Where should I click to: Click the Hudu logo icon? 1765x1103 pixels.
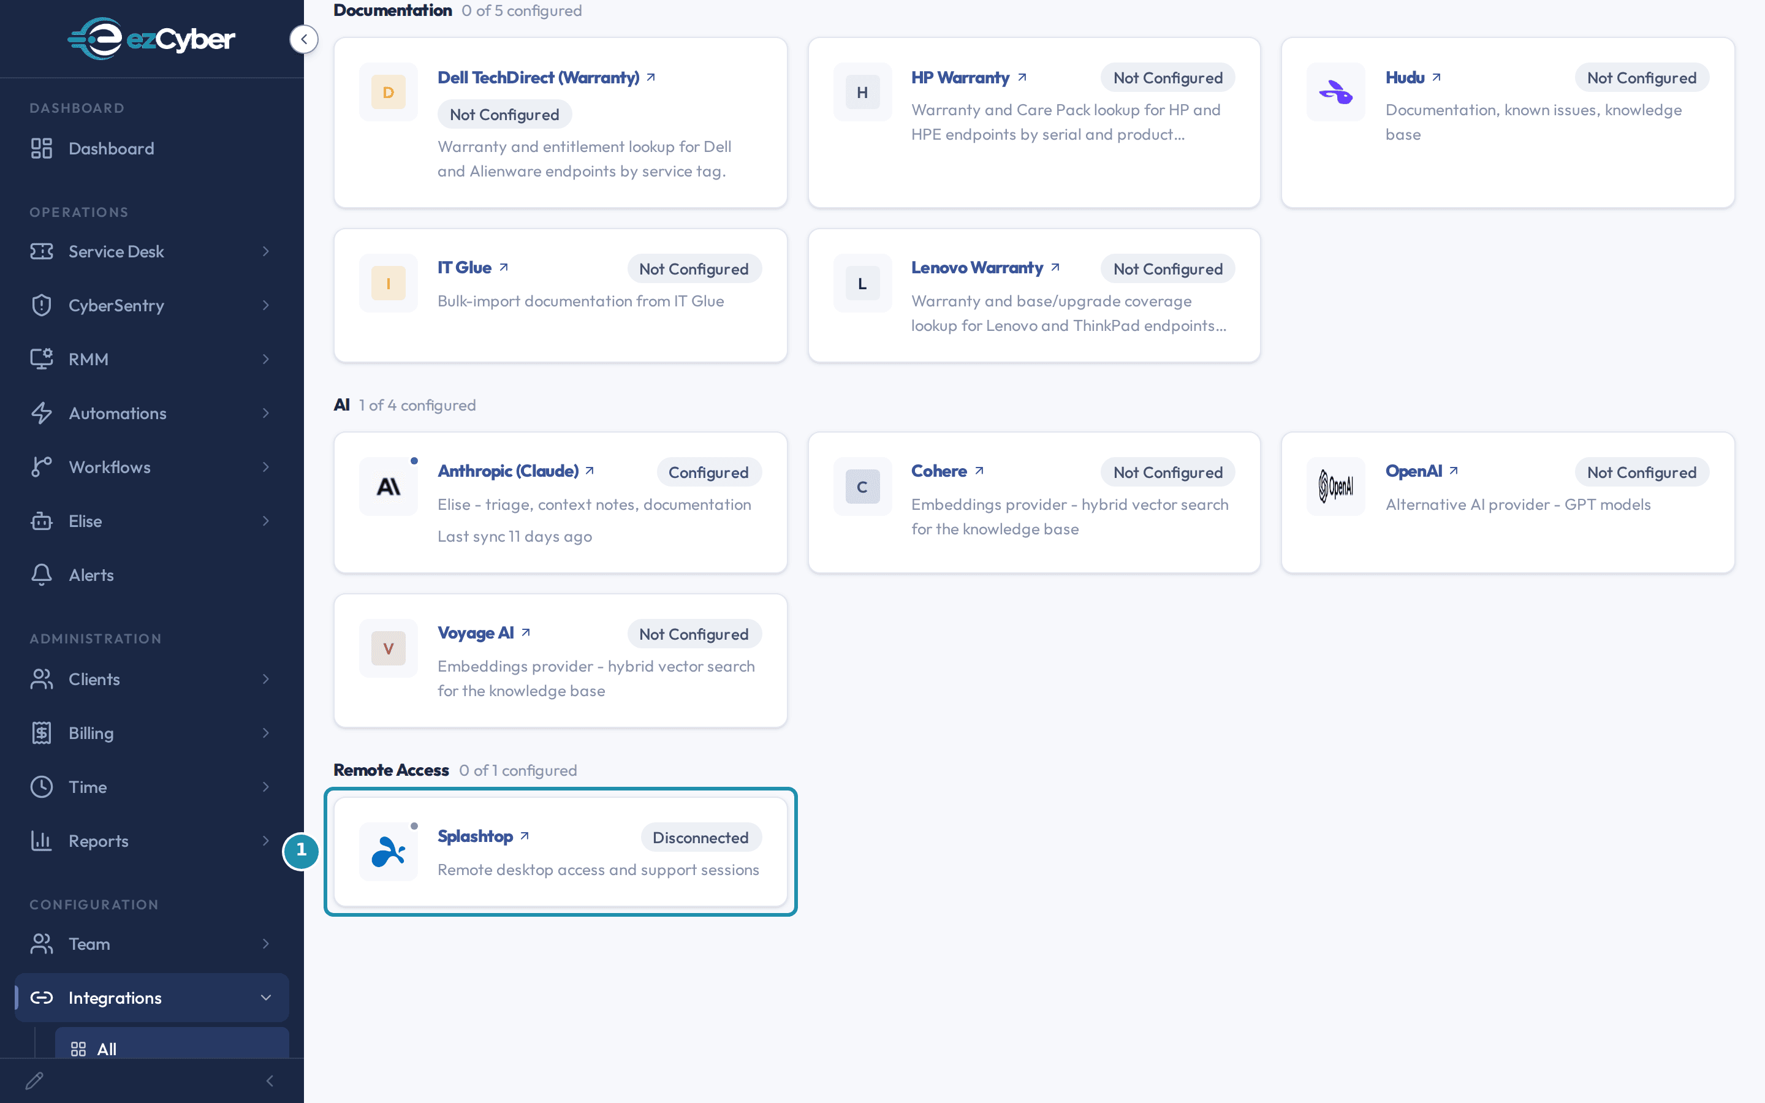[1335, 92]
